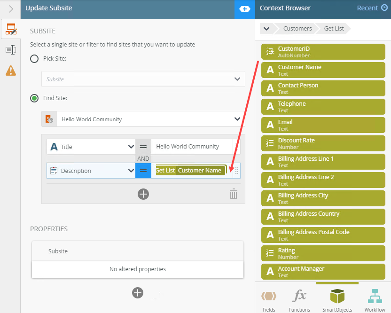Toggle the Context Browser pin button
The image size is (391, 313).
coord(244,9)
